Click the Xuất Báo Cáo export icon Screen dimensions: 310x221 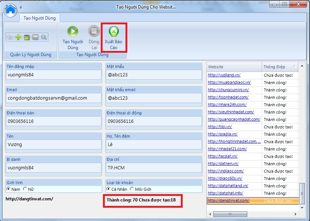(x=113, y=31)
